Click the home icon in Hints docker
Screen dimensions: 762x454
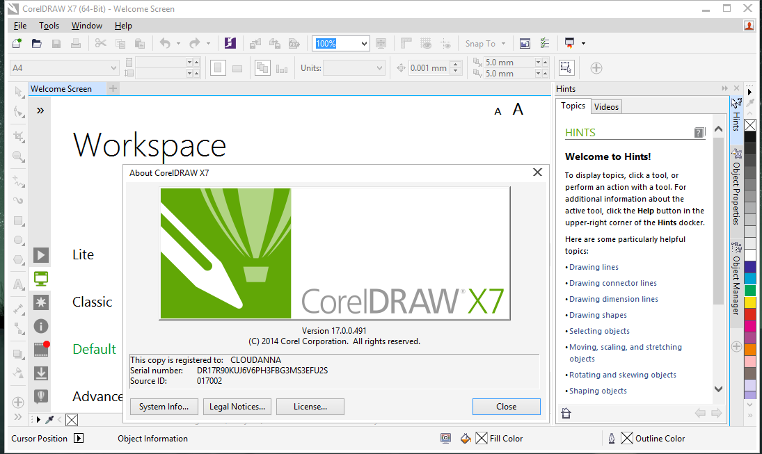[x=566, y=413]
